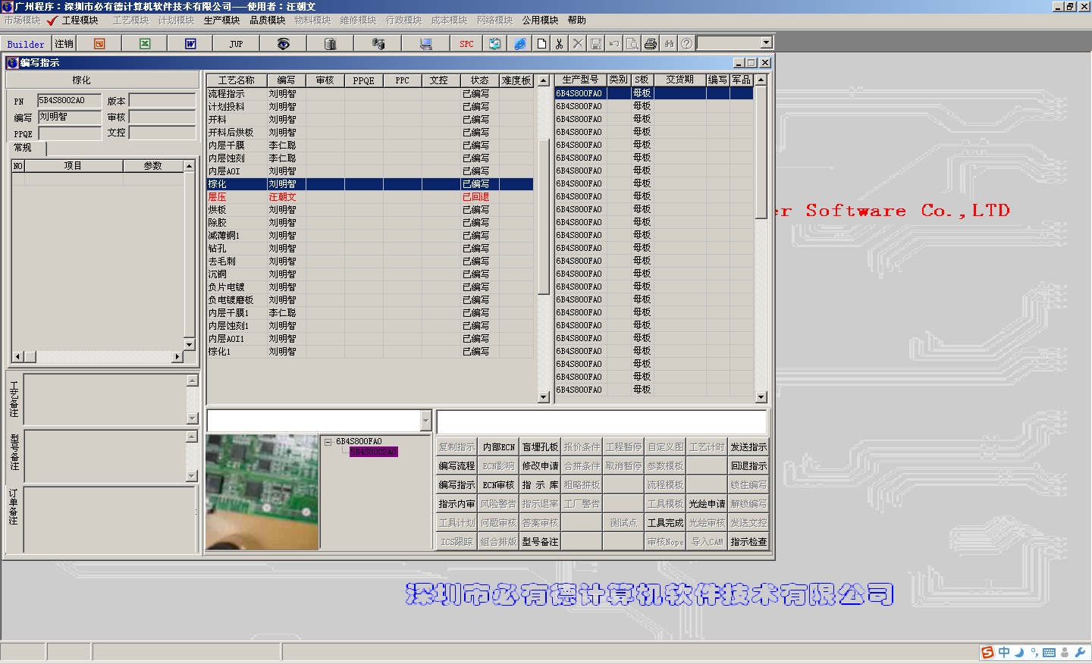Click the eye view icon in toolbar

[283, 44]
